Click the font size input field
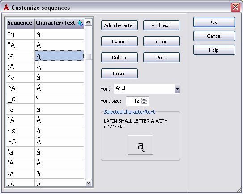This screenshot has width=243, height=194. [134, 101]
